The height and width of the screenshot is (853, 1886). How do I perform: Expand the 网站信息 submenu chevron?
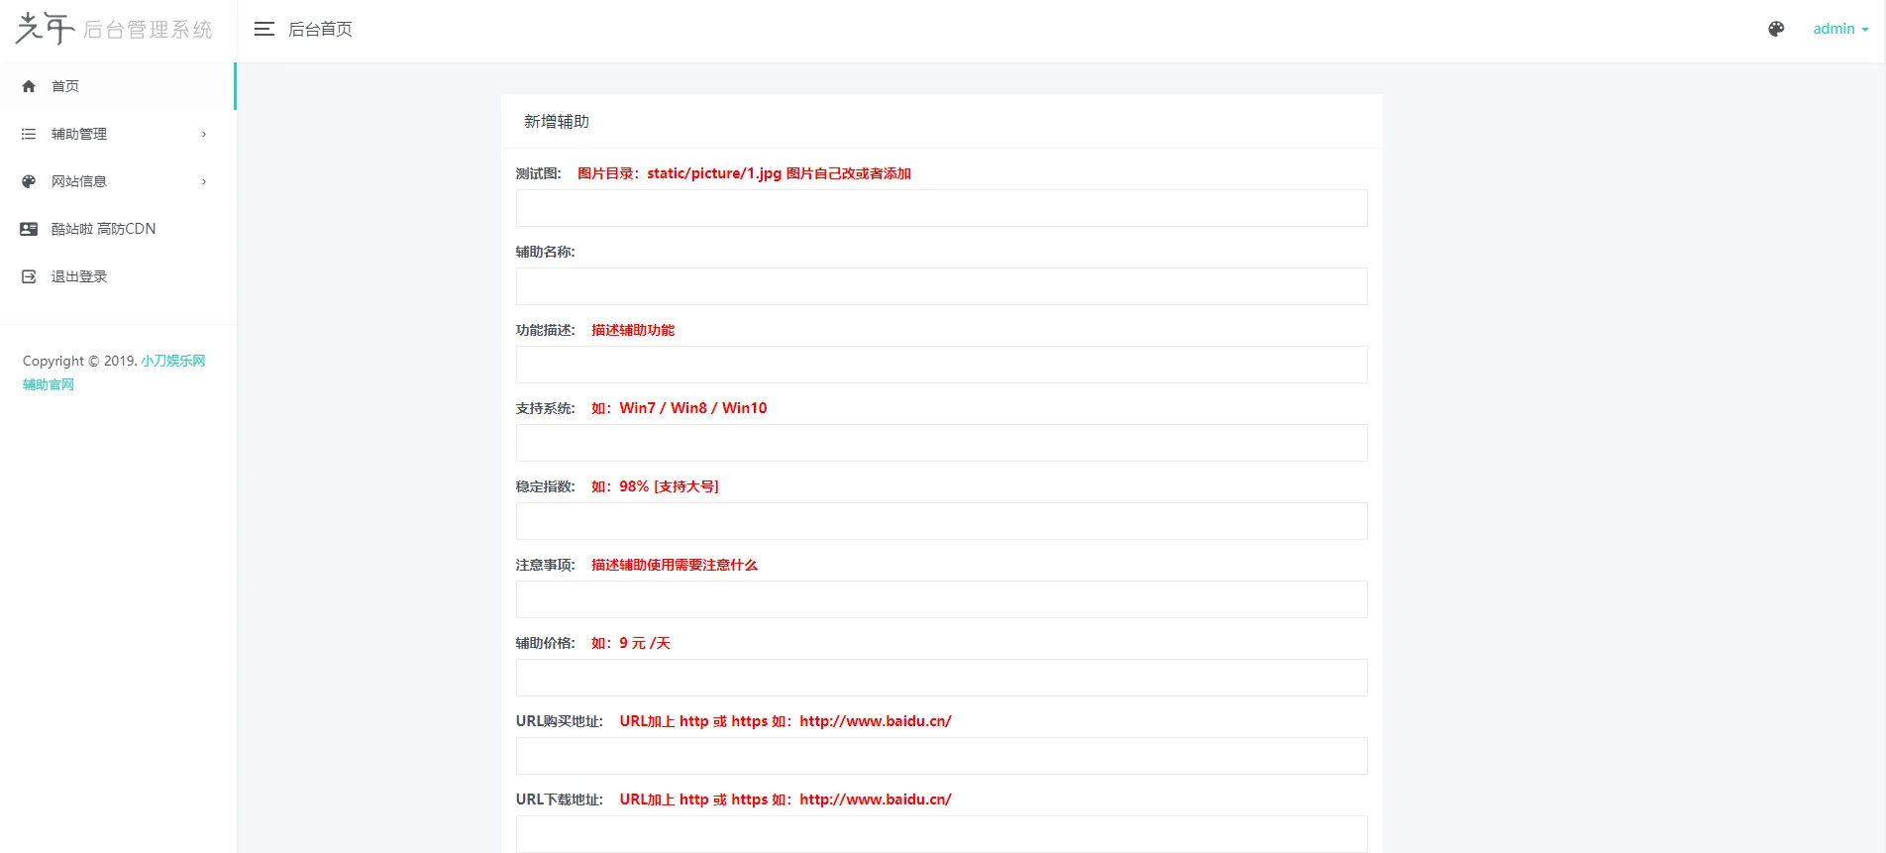pos(204,181)
